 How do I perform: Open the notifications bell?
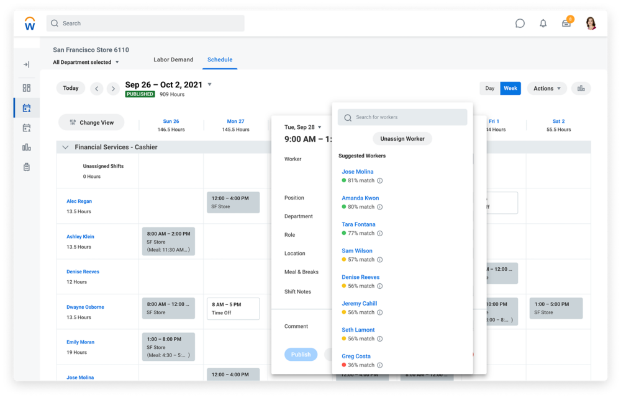[x=543, y=24]
